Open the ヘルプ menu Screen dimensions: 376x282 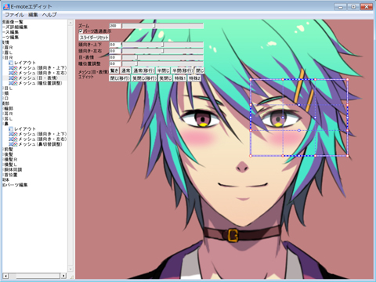pyautogui.click(x=49, y=15)
